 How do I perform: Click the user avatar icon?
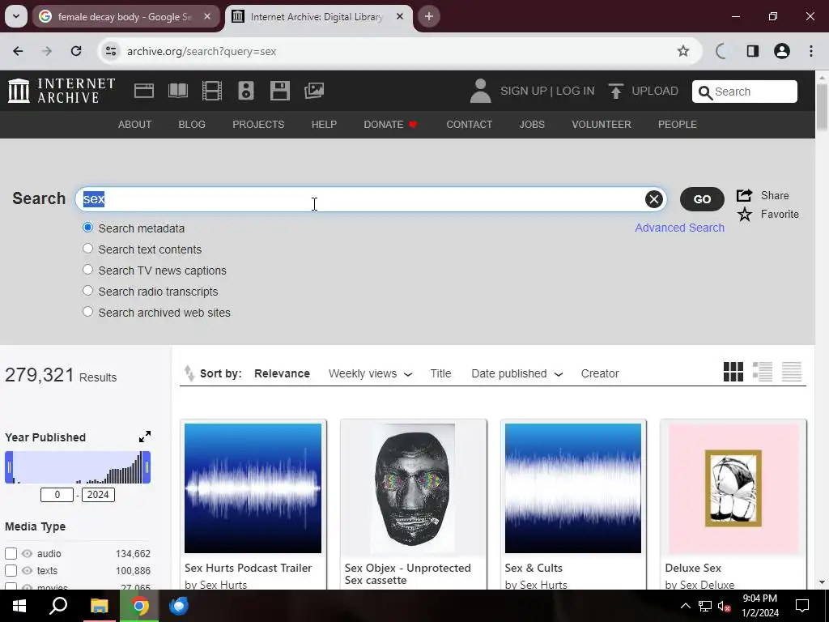click(x=480, y=91)
